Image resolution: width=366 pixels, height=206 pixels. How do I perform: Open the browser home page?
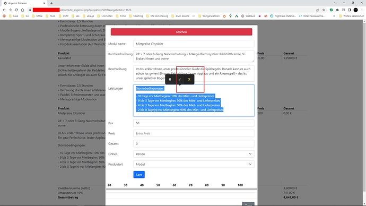pyautogui.click(x=22, y=10)
